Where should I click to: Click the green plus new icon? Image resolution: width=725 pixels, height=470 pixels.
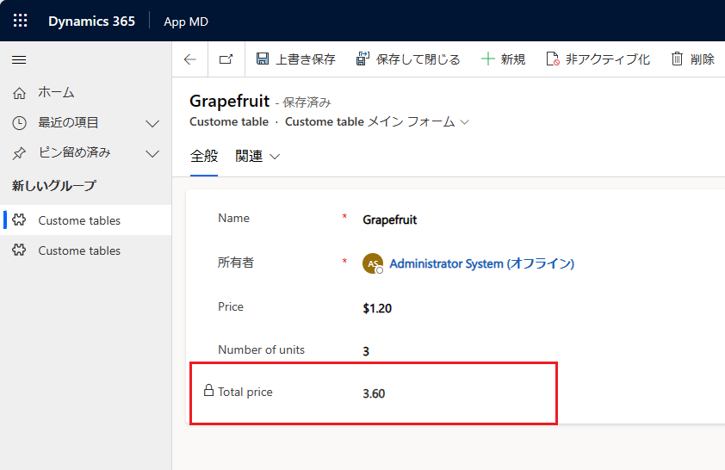488,59
